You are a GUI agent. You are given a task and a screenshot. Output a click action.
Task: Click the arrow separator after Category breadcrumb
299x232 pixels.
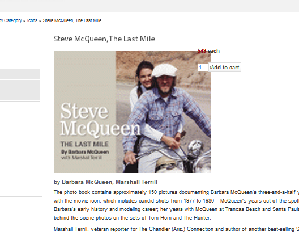tap(24, 21)
